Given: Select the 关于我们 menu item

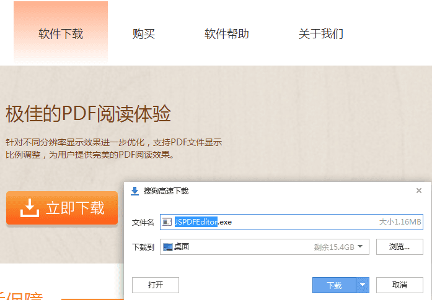Looking at the screenshot, I should [x=320, y=34].
